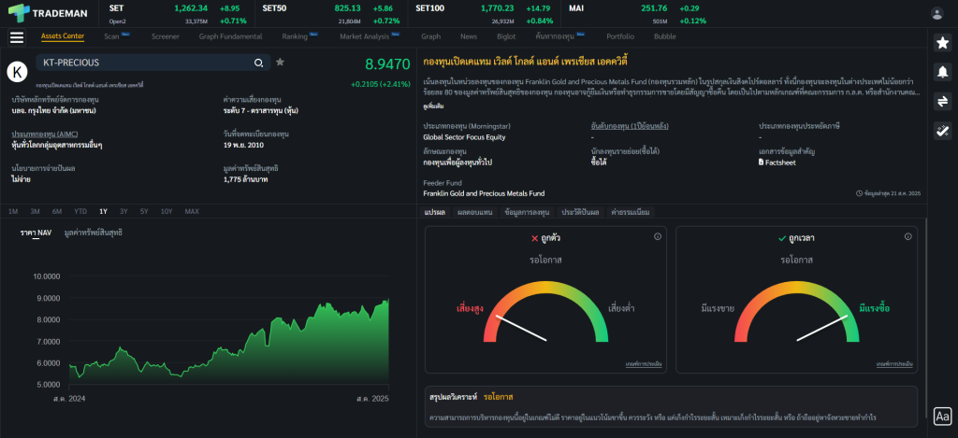Focus the KT-PRECIOUS search field
The image size is (958, 438).
click(x=153, y=63)
